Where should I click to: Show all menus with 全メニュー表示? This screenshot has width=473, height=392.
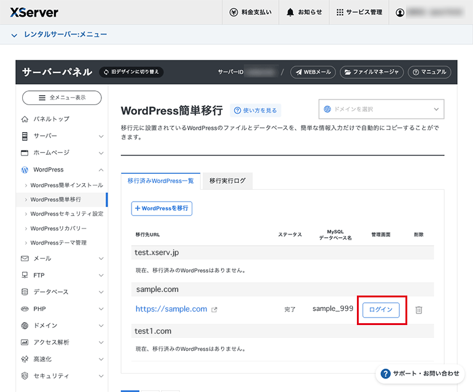click(x=62, y=98)
